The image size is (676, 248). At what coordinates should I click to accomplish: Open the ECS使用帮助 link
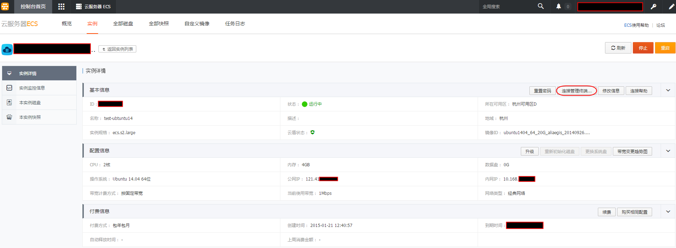point(636,25)
